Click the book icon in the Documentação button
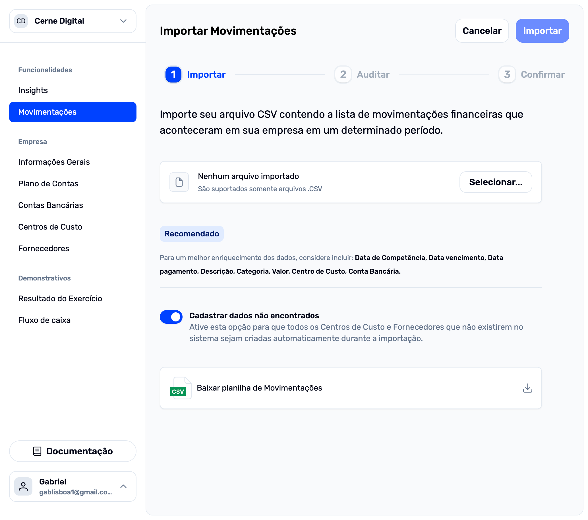 pyautogui.click(x=37, y=451)
